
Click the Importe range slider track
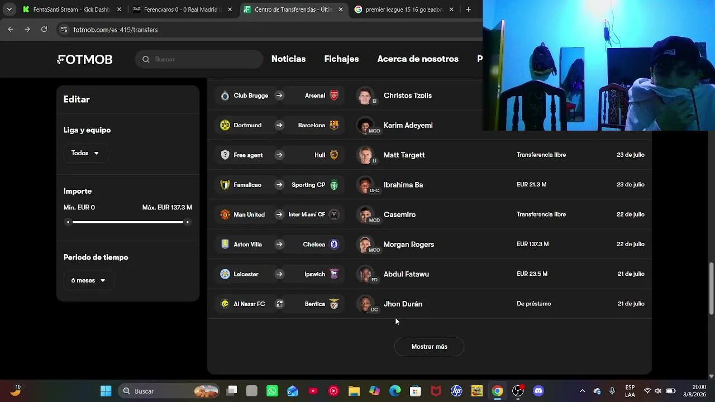[128, 222]
